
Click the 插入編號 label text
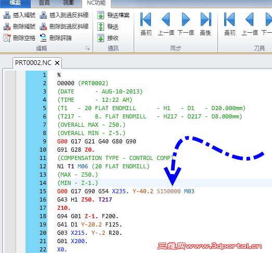[x=24, y=15]
